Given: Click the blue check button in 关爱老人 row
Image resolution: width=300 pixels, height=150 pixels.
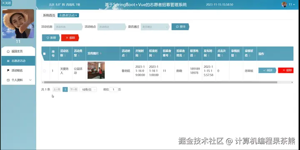Looking at the screenshot, I should click(267, 70).
